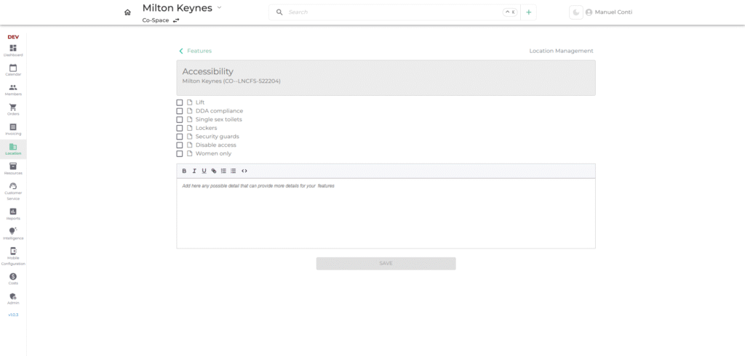Click the home icon in header
The image size is (745, 356).
coord(127,12)
